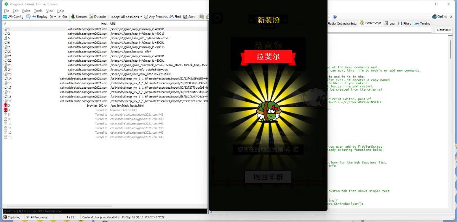Screen dimensions: 457x222
Task: Click the comment speech bubble icon
Action: pyautogui.click(x=29, y=17)
